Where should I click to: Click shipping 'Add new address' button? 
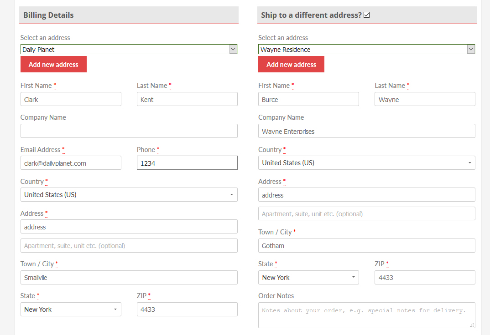[291, 64]
